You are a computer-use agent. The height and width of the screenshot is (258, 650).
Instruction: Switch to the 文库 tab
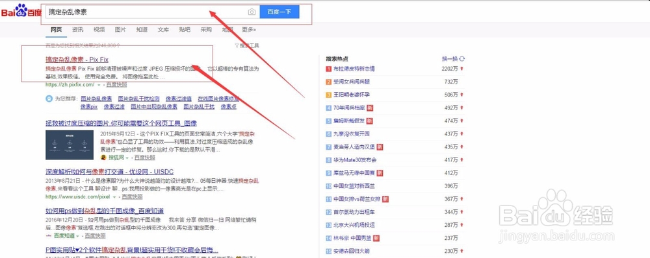click(x=163, y=30)
